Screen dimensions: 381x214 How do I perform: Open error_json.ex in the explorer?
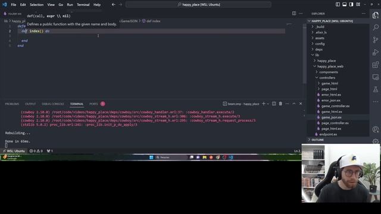[331, 100]
